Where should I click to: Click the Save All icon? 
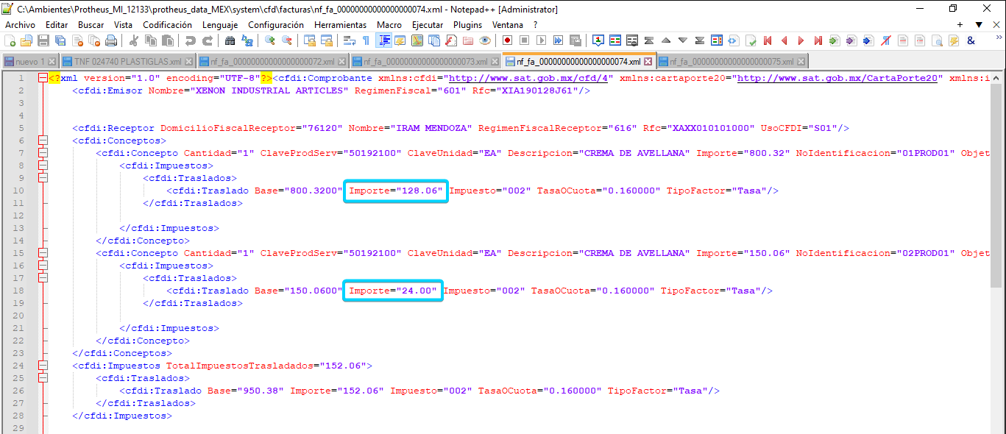pyautogui.click(x=60, y=40)
